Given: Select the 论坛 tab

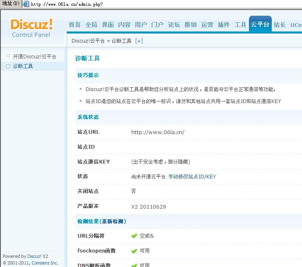Looking at the screenshot, I should (174, 25).
